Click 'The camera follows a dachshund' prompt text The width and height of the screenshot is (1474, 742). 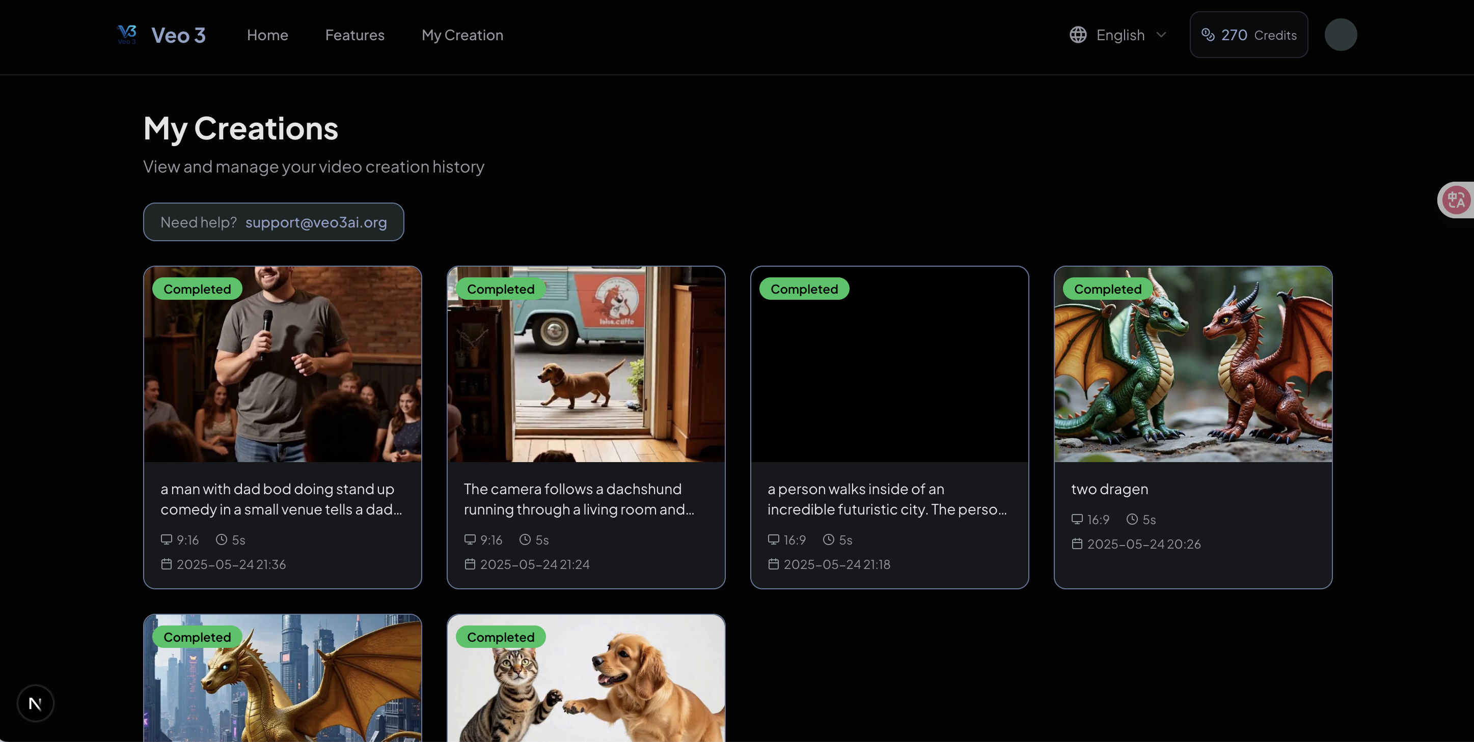point(579,499)
